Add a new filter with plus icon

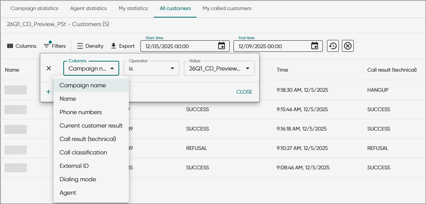pos(48,92)
